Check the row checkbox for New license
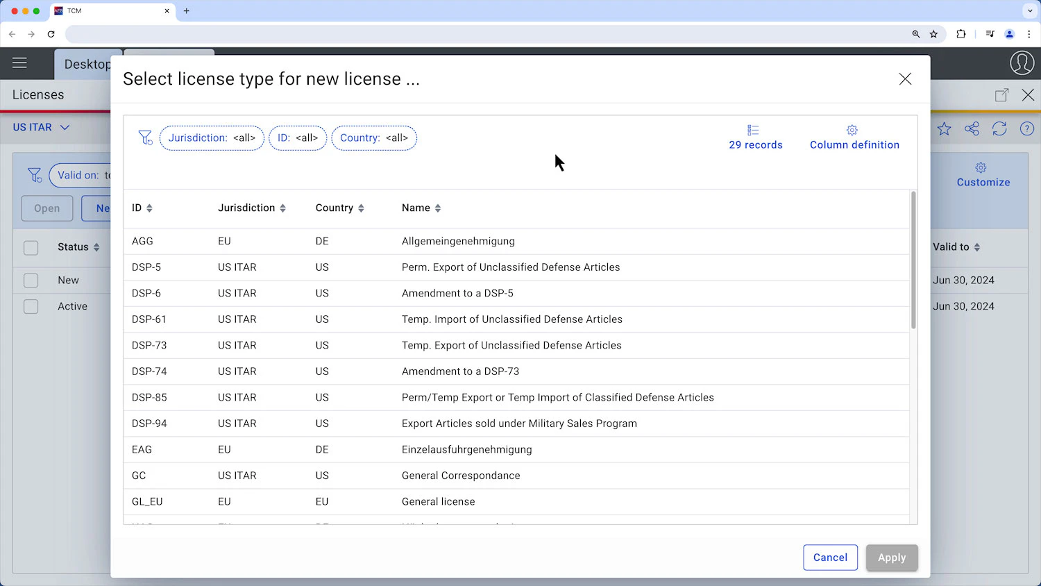Viewport: 1041px width, 586px height. click(31, 280)
